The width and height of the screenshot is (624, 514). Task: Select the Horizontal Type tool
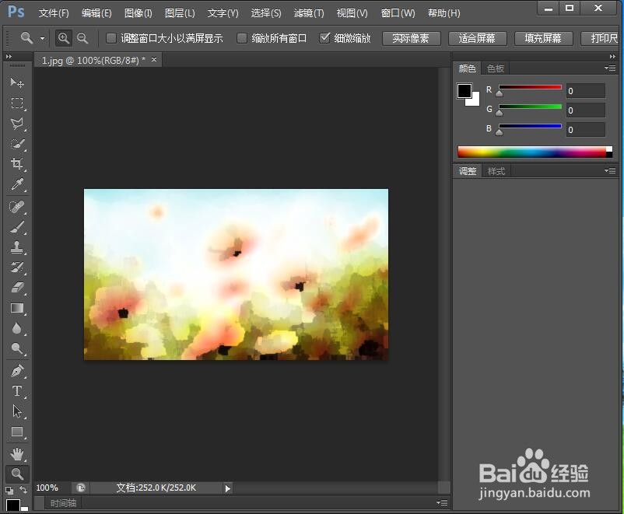coord(16,391)
